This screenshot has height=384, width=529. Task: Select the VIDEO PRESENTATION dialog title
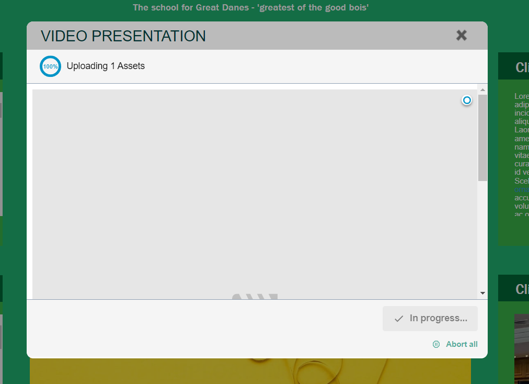[123, 36]
